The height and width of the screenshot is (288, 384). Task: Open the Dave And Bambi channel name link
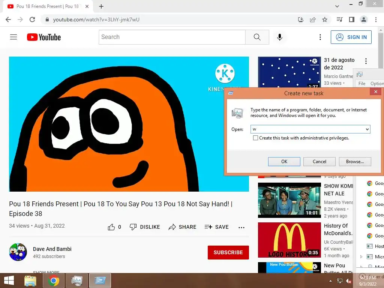[x=52, y=249]
